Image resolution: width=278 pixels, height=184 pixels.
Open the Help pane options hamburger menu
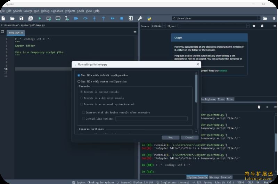coord(275,26)
